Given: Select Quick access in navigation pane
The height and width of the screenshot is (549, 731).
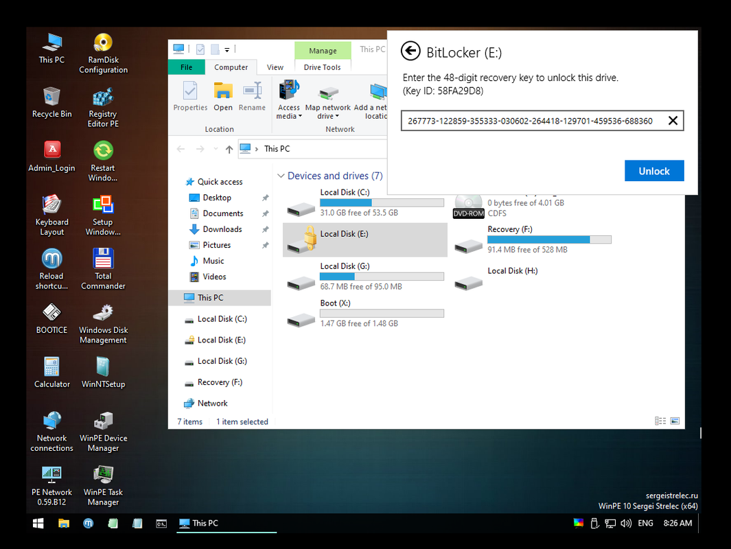Looking at the screenshot, I should [220, 182].
